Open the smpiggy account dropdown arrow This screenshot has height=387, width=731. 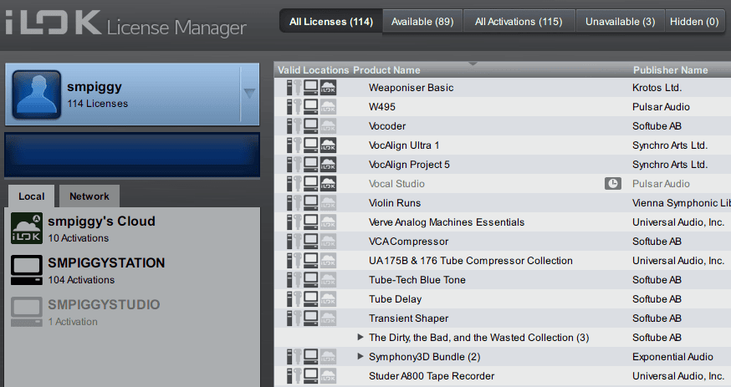pyautogui.click(x=249, y=94)
